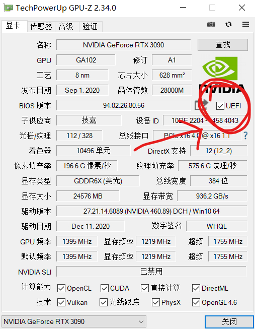This screenshot has height=329, width=255.
Task: Toggle the OpenCL checkbox
Action: point(61,288)
